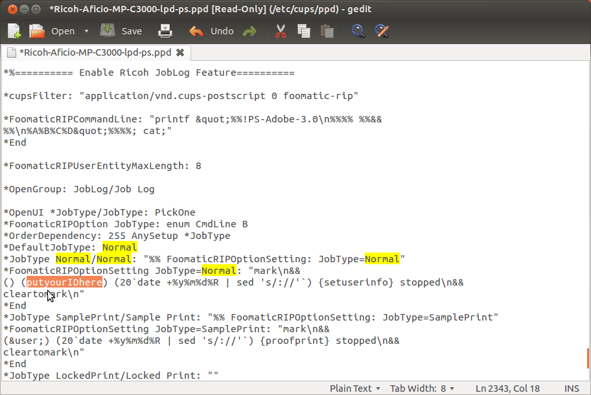
Task: Click the '*OpenUI *JobType/JobType: PickOne' line
Action: pyautogui.click(x=99, y=212)
